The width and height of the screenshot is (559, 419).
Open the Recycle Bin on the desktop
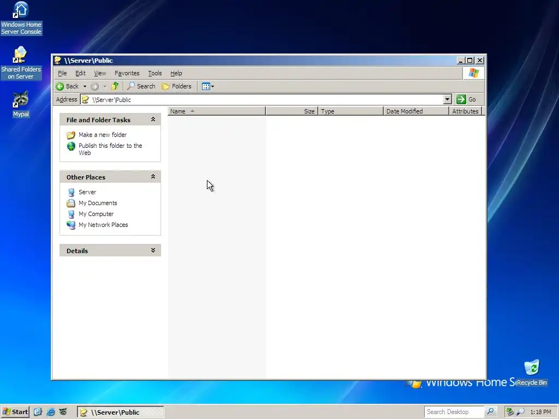click(532, 373)
